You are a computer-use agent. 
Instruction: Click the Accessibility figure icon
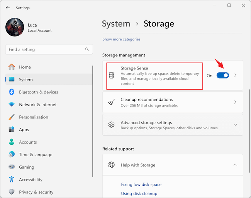tap(12, 179)
